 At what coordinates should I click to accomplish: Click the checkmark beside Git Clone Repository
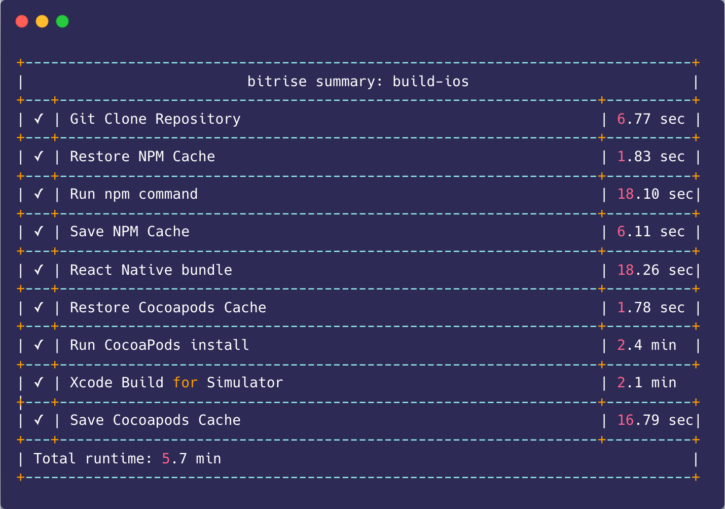click(x=39, y=119)
